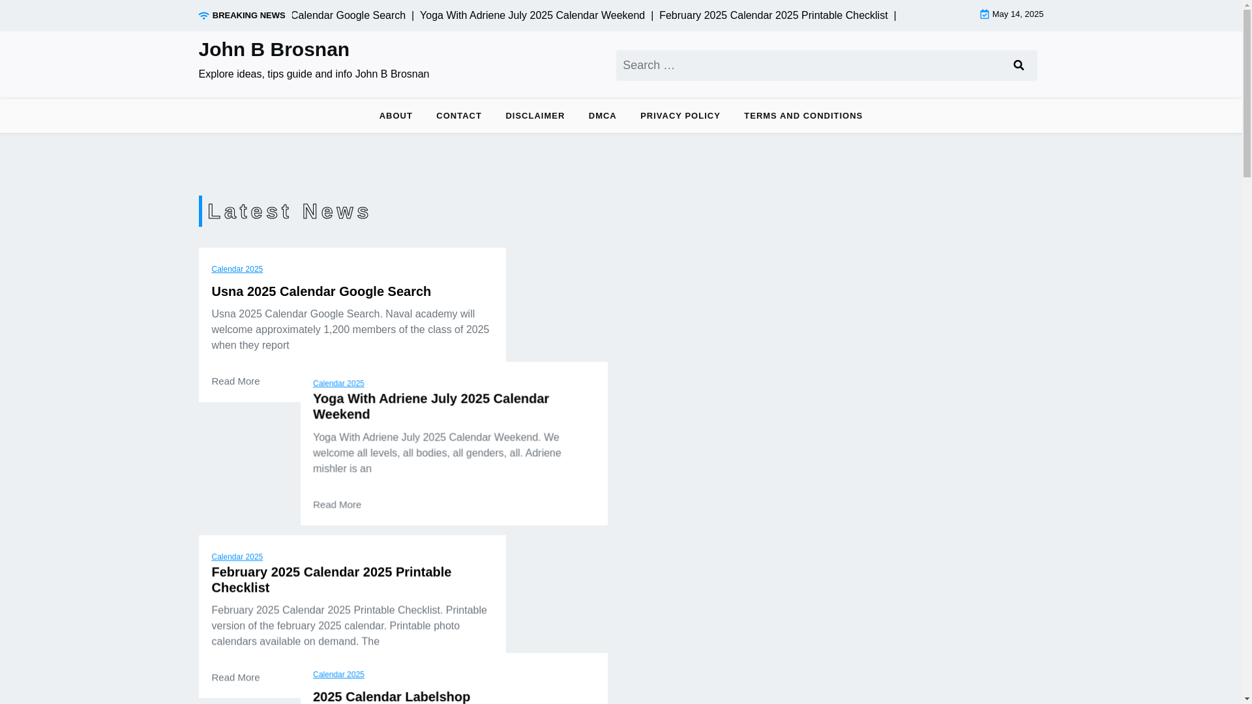Open the Usna 2025 Calendar Google Search article

point(321,291)
